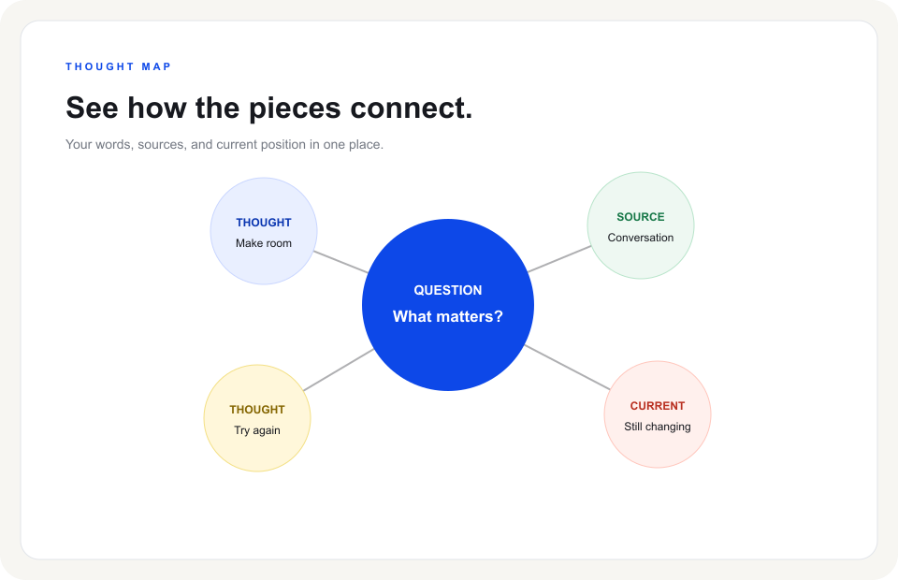
Task: Click the subtitle about words and sources
Action: pos(224,144)
